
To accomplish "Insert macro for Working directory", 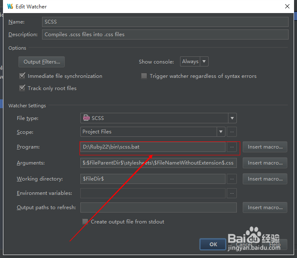I will pyautogui.click(x=265, y=179).
